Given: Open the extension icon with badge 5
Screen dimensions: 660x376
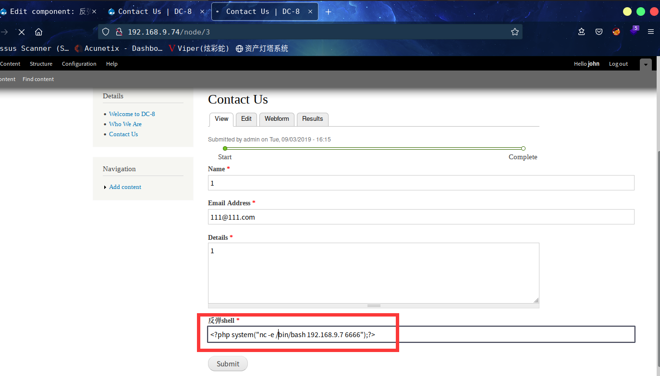Looking at the screenshot, I should point(634,31).
